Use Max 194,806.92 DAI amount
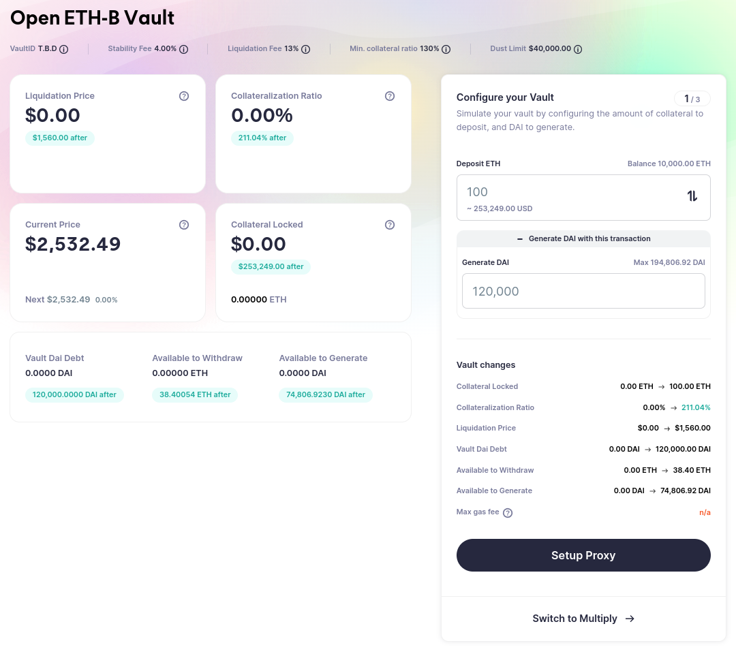This screenshot has height=654, width=736. pyautogui.click(x=669, y=262)
